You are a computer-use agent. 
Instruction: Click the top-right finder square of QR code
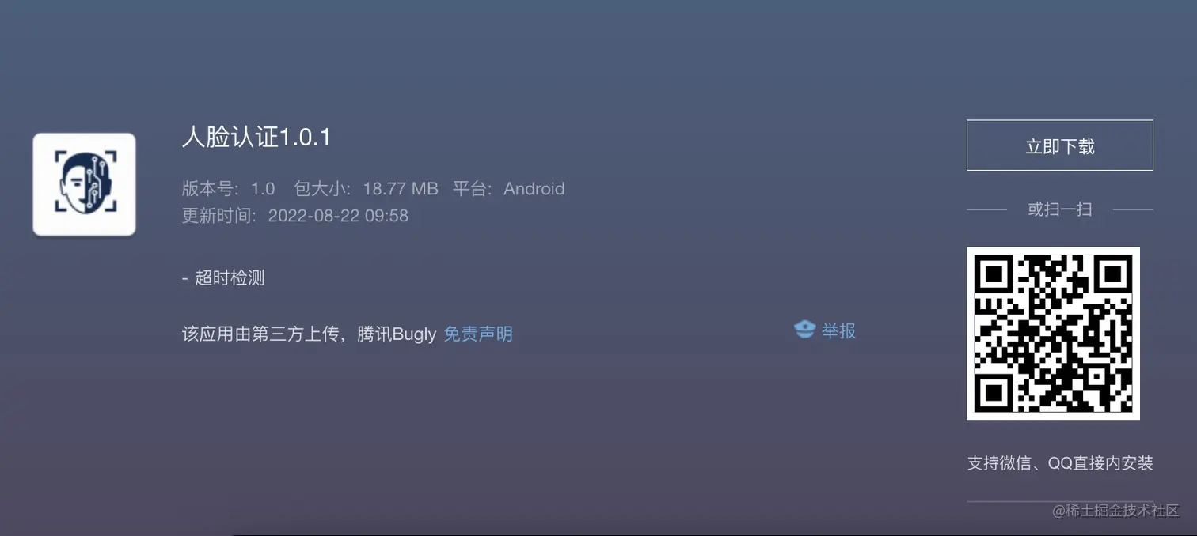point(1112,274)
